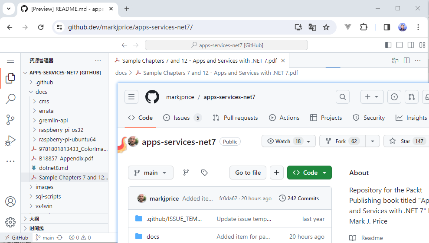Go forward in VS Code editor history
429x243 pixels.
[136, 45]
